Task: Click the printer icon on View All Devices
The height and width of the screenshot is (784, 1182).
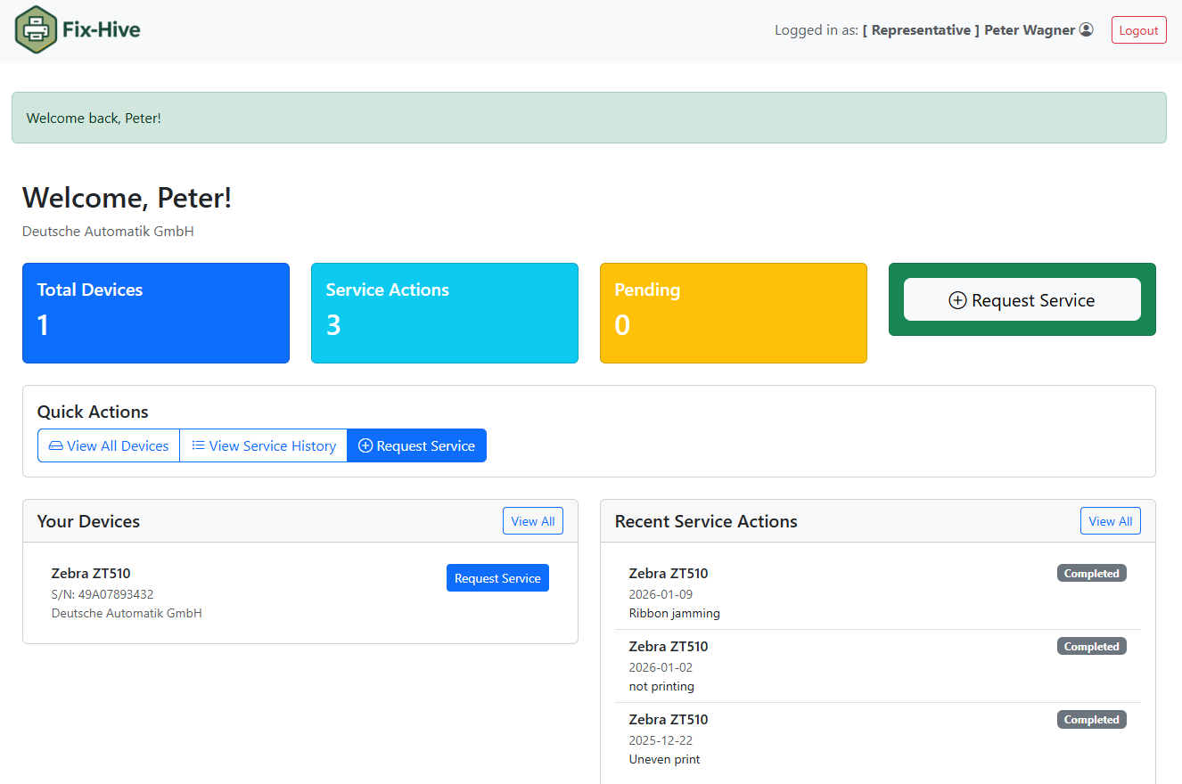Action: [55, 445]
